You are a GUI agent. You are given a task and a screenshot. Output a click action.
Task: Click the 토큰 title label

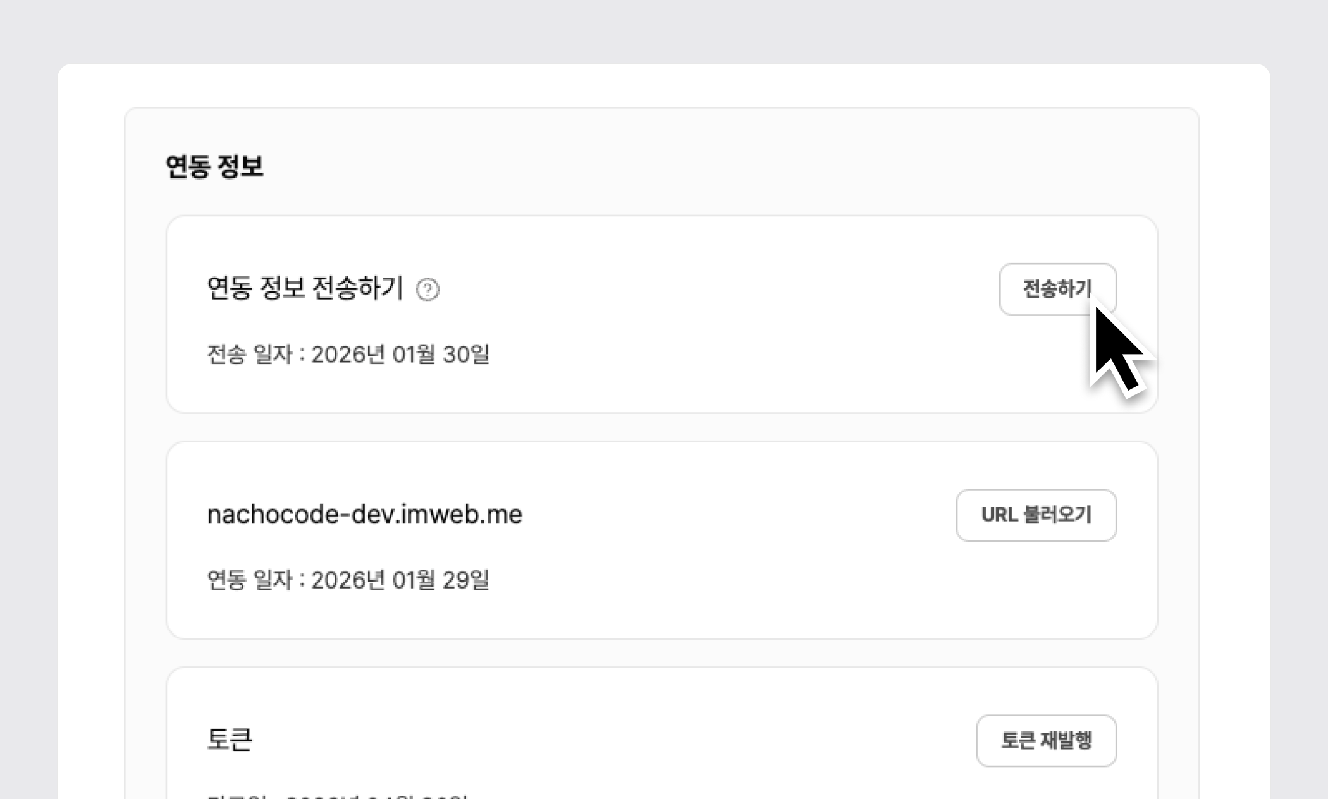230,740
